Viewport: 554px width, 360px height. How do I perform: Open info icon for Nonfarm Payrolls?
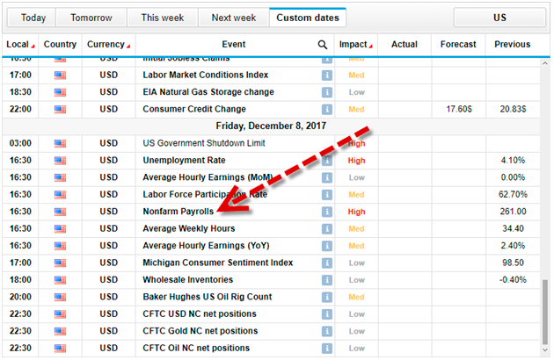(x=327, y=212)
